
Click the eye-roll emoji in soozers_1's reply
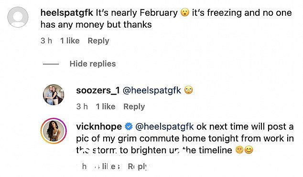pyautogui.click(x=189, y=90)
